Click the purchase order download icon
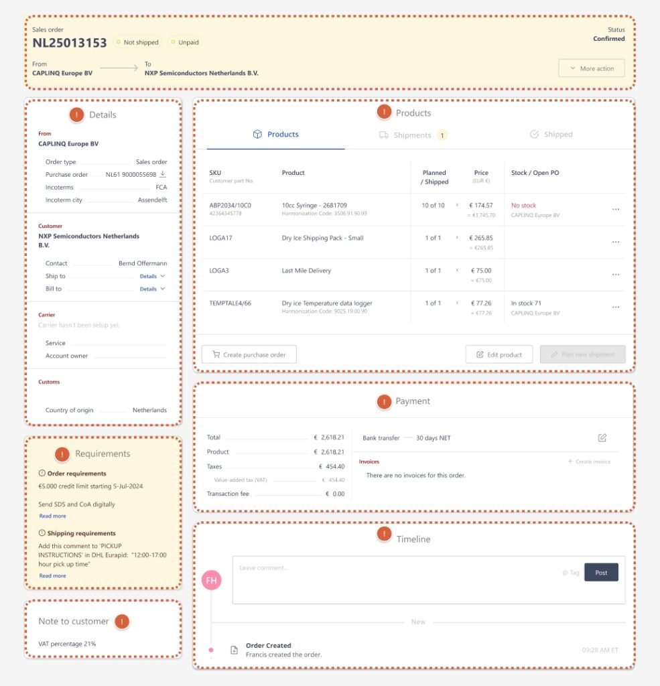 point(163,174)
